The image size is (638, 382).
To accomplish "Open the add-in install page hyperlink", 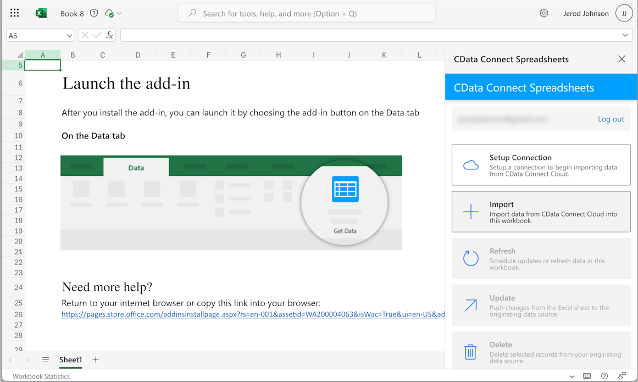I will pos(253,314).
